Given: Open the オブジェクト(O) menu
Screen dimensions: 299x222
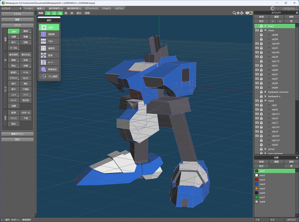Looking at the screenshot, I should pyautogui.click(x=91, y=8).
